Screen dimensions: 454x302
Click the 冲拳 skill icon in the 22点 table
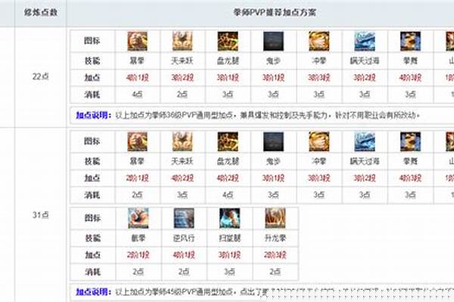point(319,42)
